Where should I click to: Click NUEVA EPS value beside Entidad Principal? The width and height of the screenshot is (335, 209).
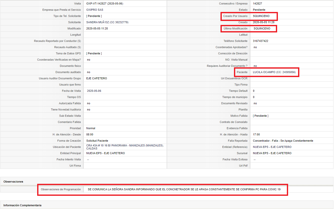pyautogui.click(x=106, y=153)
